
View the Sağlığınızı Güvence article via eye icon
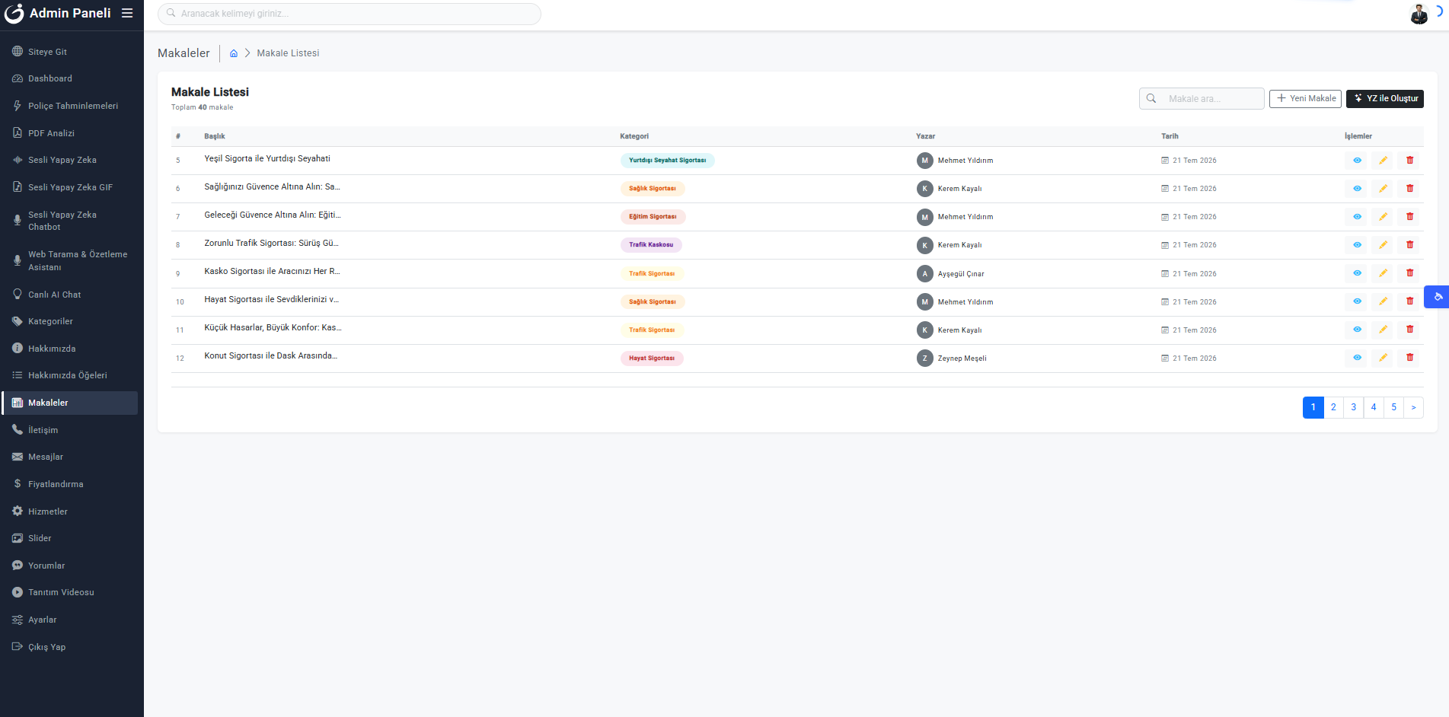pos(1357,189)
